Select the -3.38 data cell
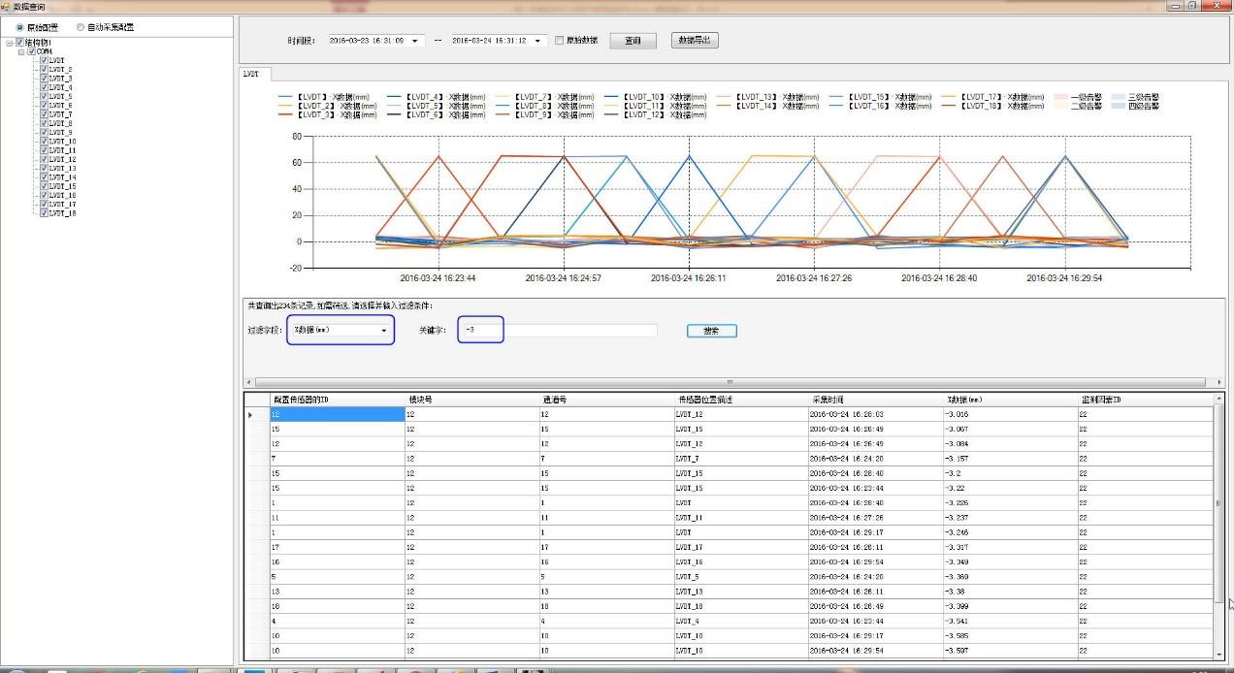The image size is (1234, 673). pos(1011,592)
